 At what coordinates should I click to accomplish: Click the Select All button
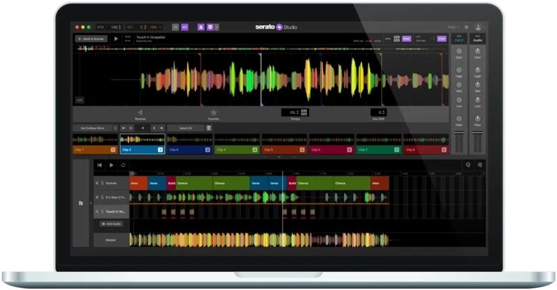[x=185, y=128]
